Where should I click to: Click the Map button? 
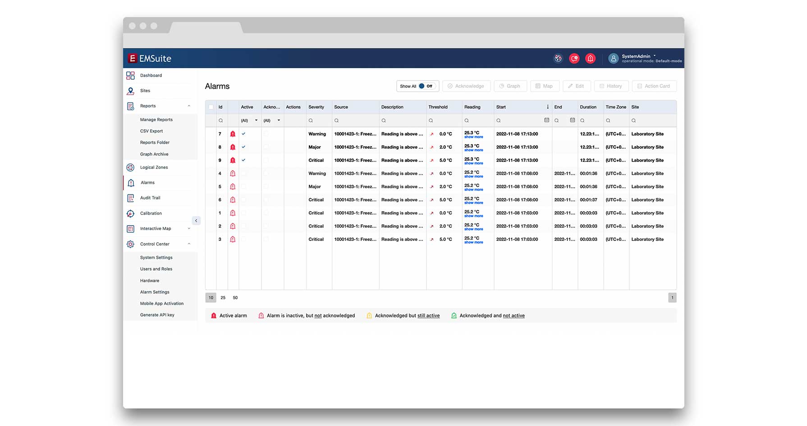545,86
